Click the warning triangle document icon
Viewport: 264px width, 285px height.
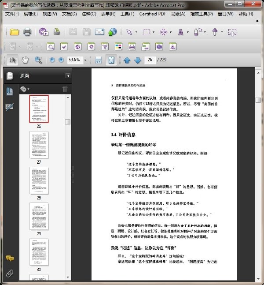tap(172, 47)
